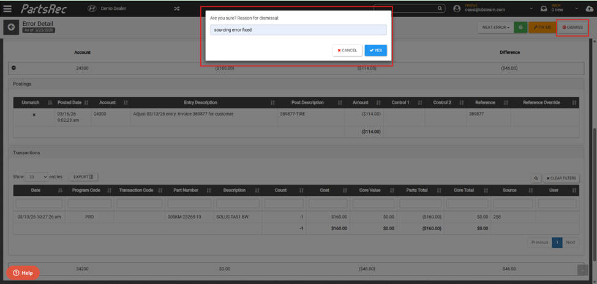This screenshot has height=284, width=597.
Task: Click source value 258
Action: pyautogui.click(x=497, y=217)
